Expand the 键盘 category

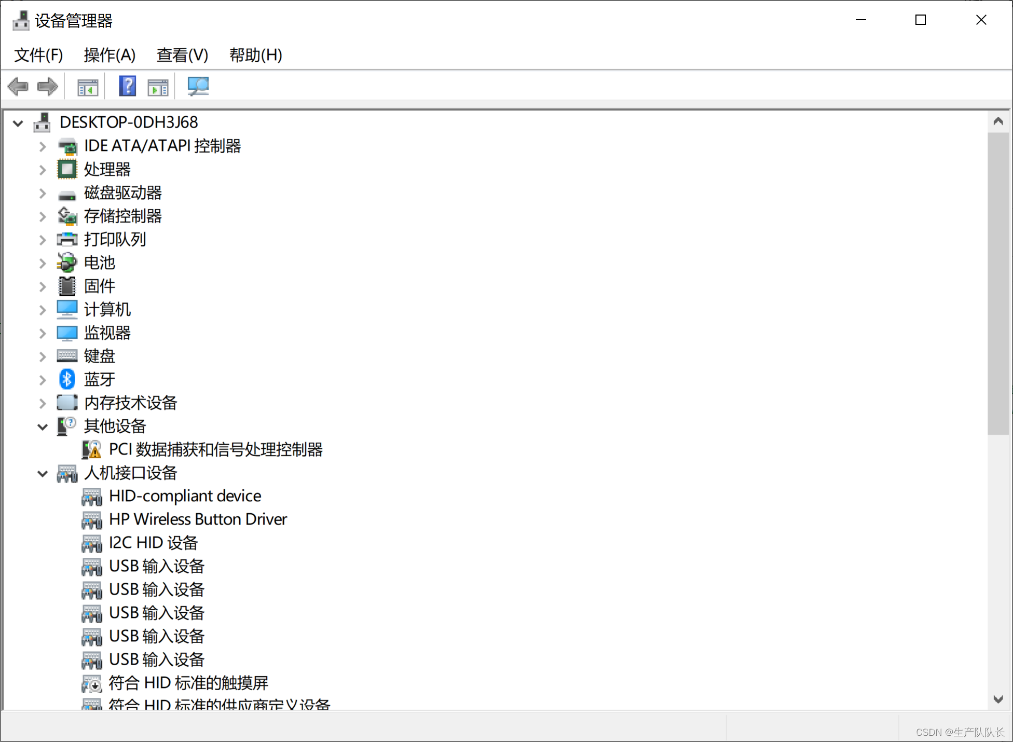coord(43,356)
